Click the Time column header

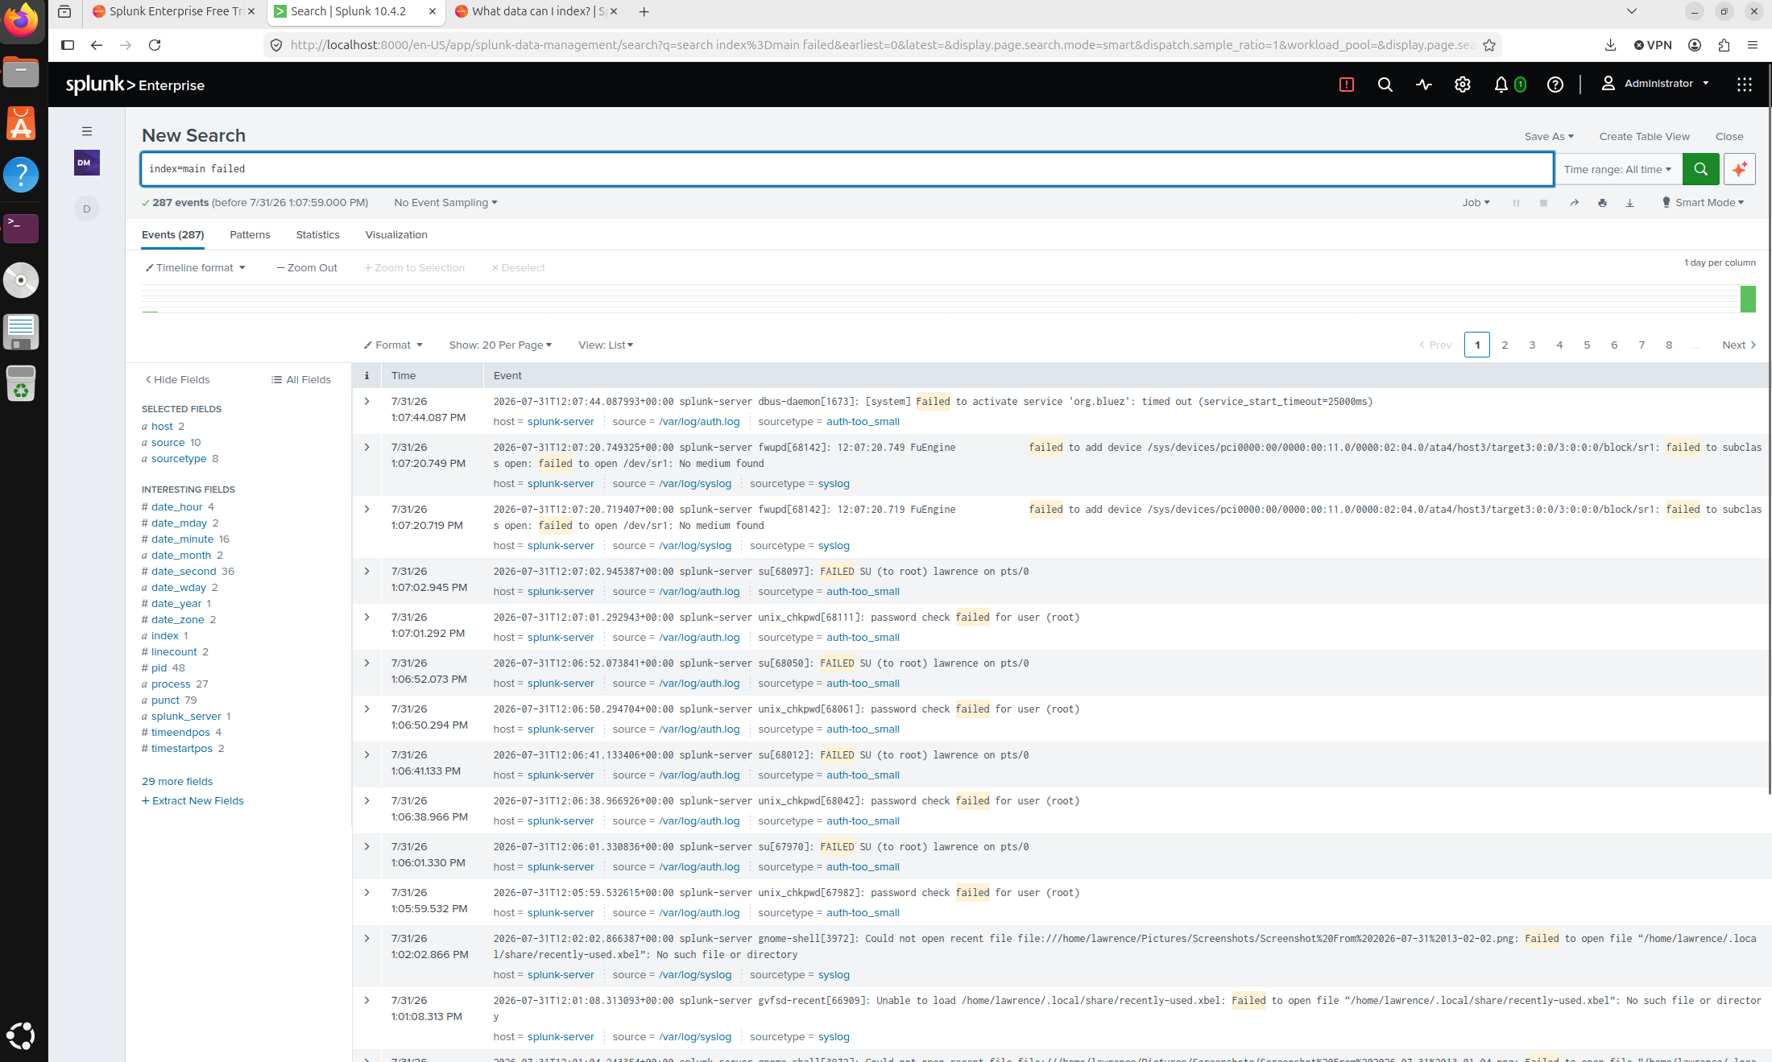point(404,376)
